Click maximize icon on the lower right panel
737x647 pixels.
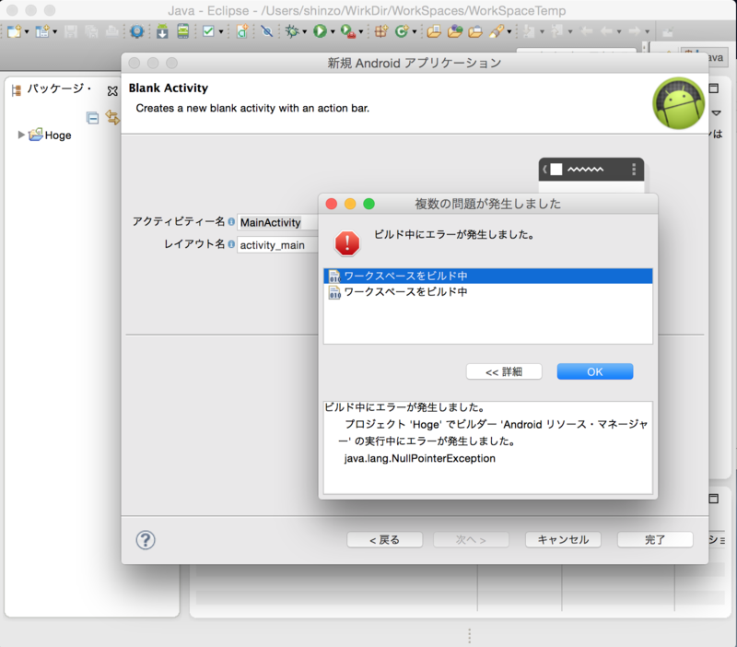click(713, 499)
